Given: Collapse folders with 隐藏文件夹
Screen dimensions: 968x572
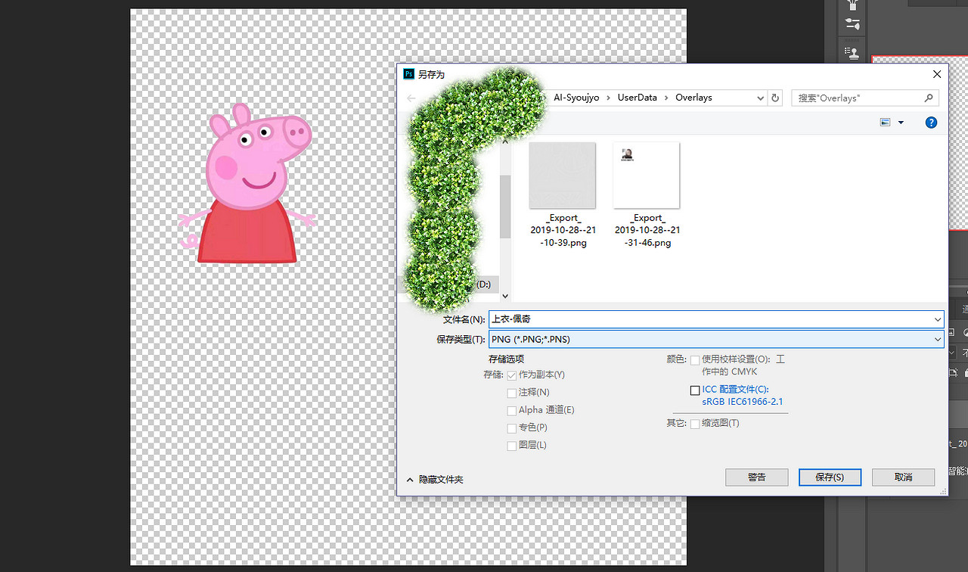Looking at the screenshot, I should coord(435,480).
